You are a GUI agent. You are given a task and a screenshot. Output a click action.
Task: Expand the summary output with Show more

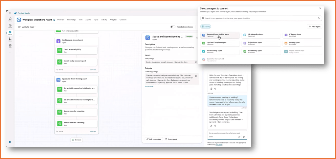149,86
